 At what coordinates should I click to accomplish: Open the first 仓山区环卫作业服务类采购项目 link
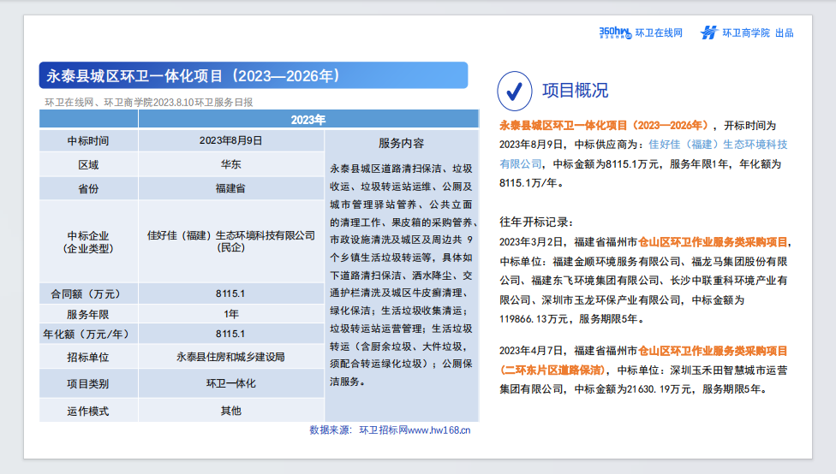coord(713,242)
